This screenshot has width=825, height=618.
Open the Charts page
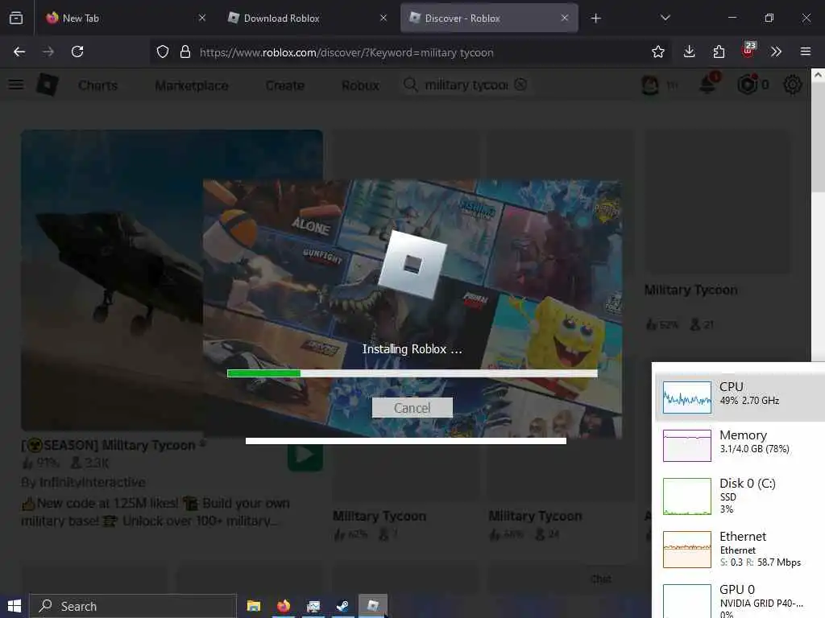pyautogui.click(x=97, y=85)
